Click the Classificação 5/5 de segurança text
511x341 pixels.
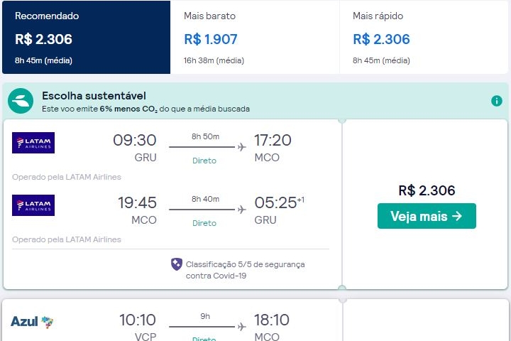(245, 264)
